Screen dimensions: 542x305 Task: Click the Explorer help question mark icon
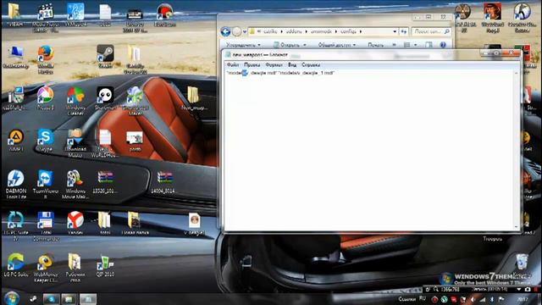(443, 45)
